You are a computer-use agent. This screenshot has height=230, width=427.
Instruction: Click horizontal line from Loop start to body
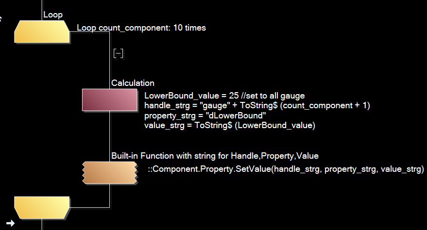pos(89,32)
